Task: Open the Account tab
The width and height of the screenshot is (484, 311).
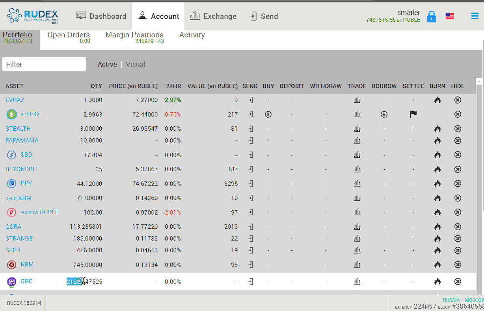Action: pyautogui.click(x=158, y=16)
